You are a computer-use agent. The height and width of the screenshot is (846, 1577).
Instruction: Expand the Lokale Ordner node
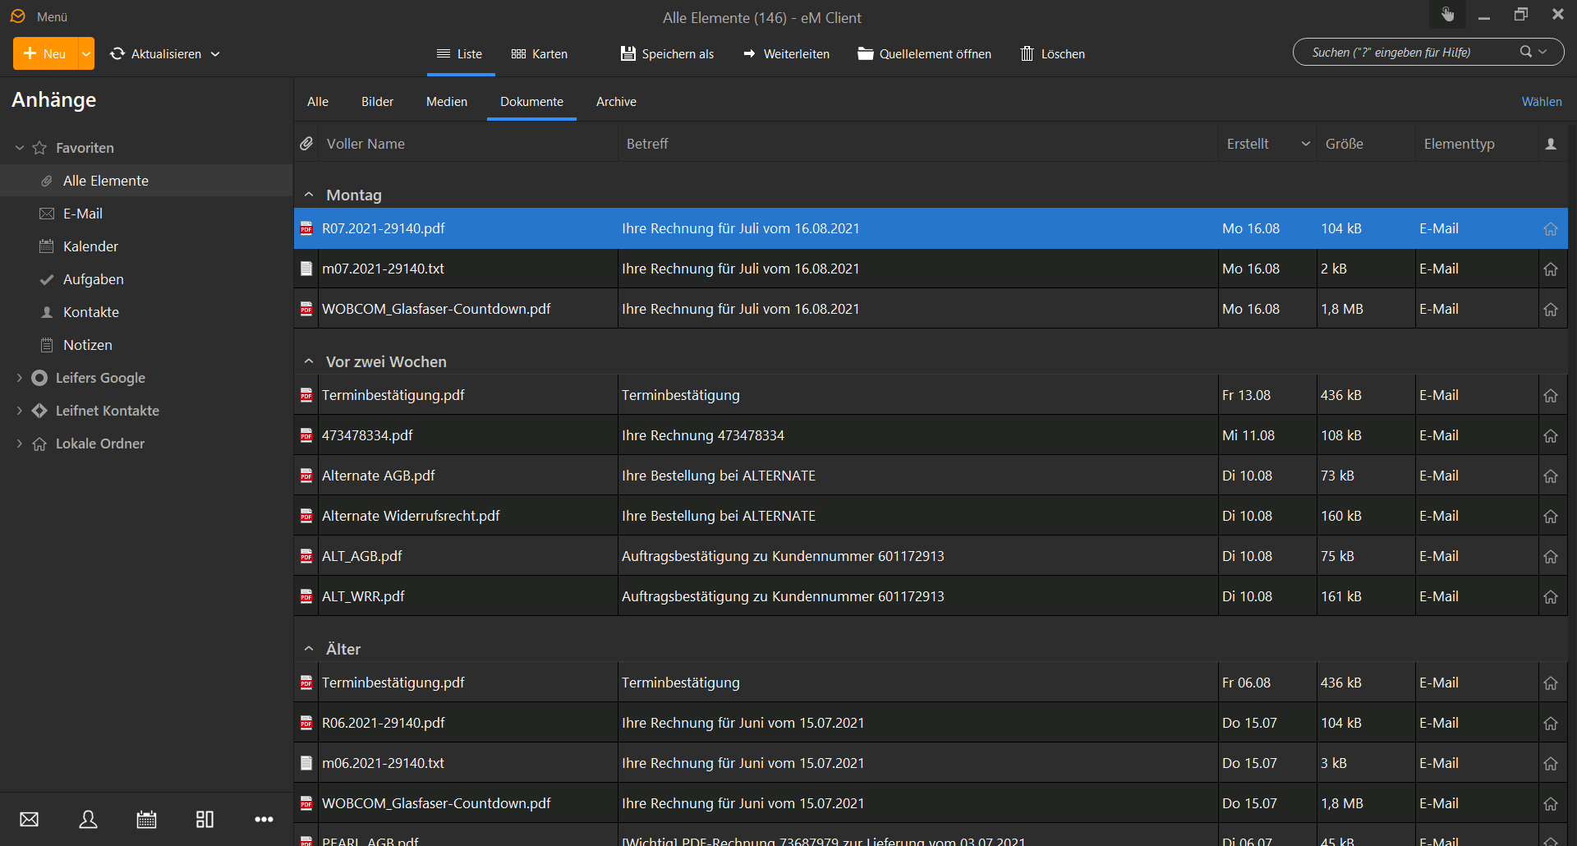[20, 444]
